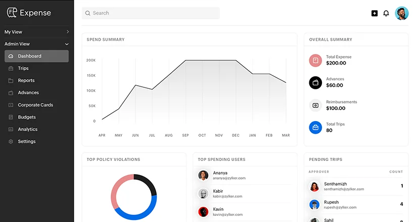Open the user profile avatar menu
The height and width of the screenshot is (222, 417).
402,13
